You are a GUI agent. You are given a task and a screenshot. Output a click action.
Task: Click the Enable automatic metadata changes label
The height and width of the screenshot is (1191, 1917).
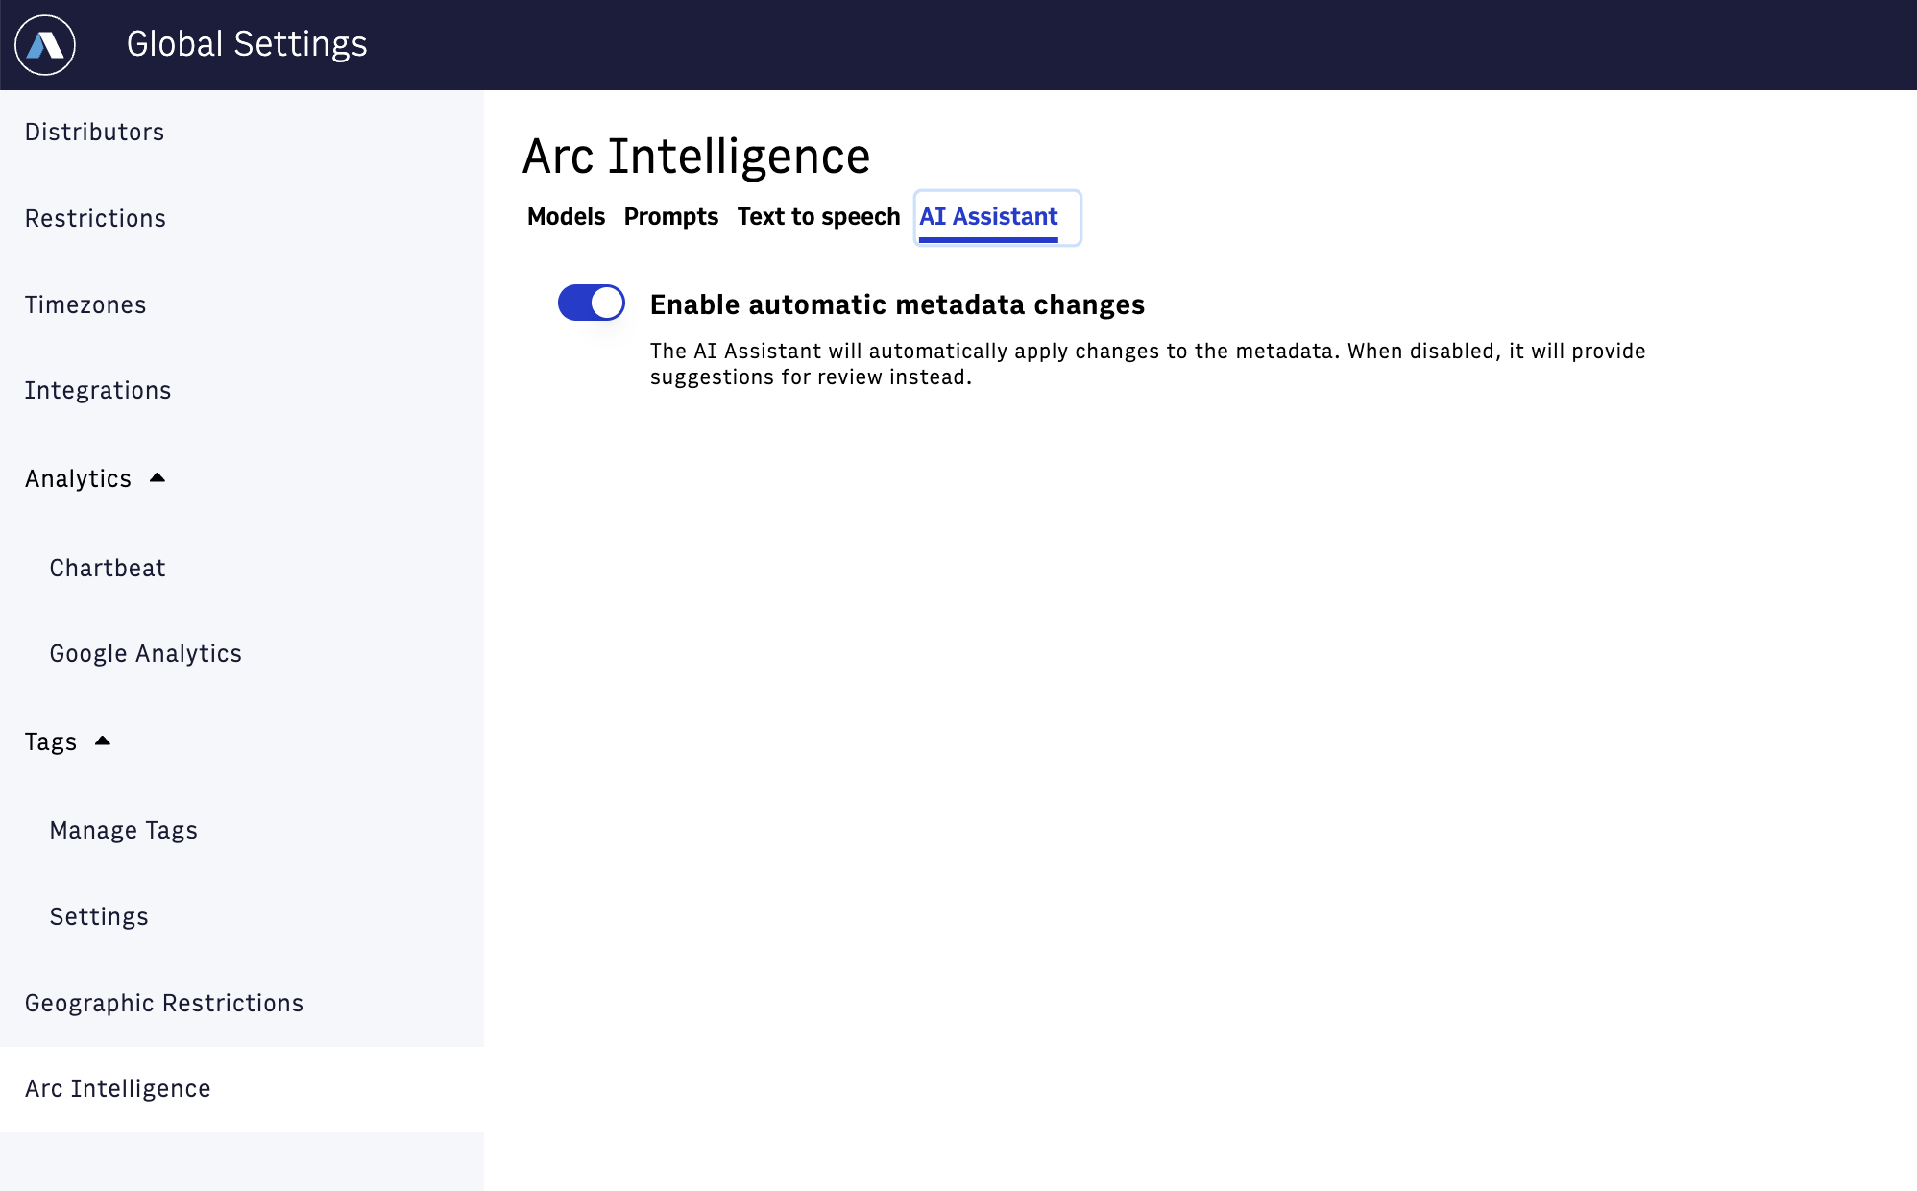897,304
